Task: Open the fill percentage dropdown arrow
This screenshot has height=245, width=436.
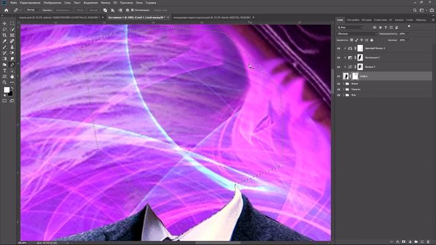Action: pos(407,40)
